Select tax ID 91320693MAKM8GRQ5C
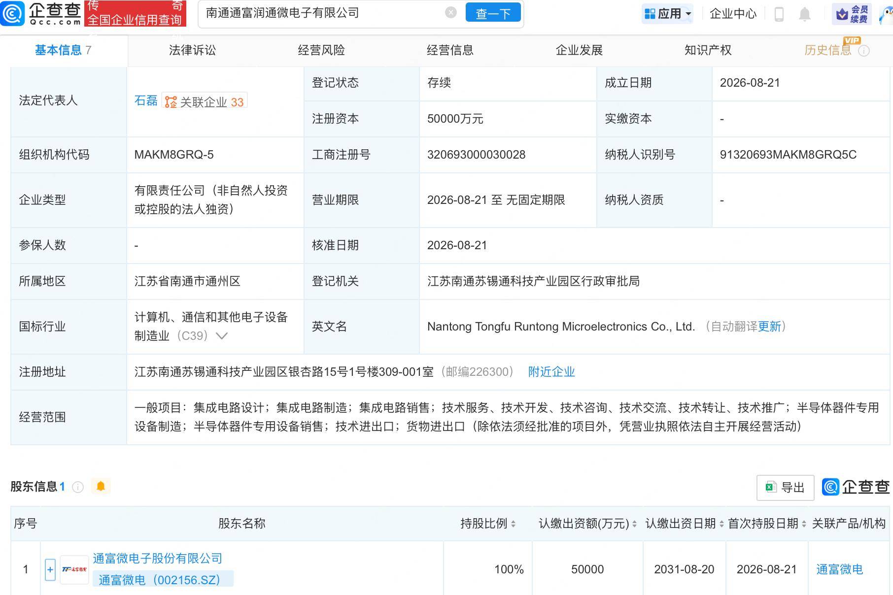 (x=788, y=155)
